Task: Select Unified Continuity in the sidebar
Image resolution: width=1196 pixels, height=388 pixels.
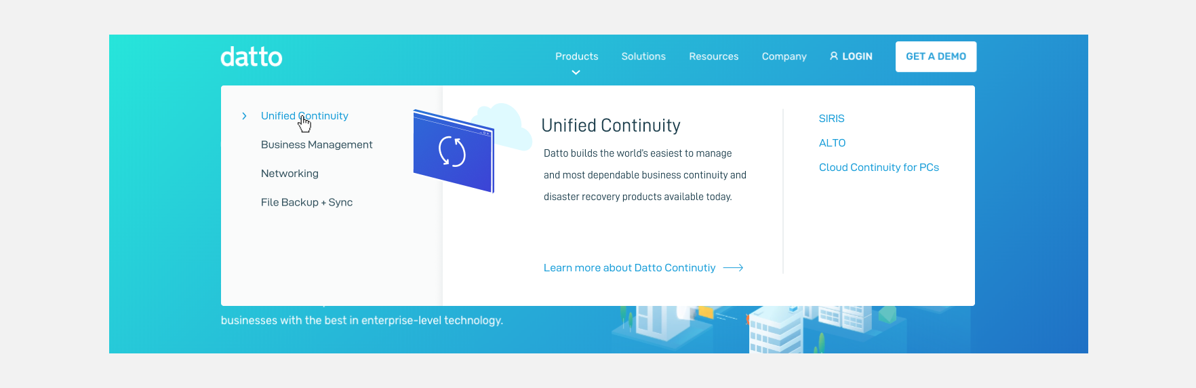Action: point(304,116)
